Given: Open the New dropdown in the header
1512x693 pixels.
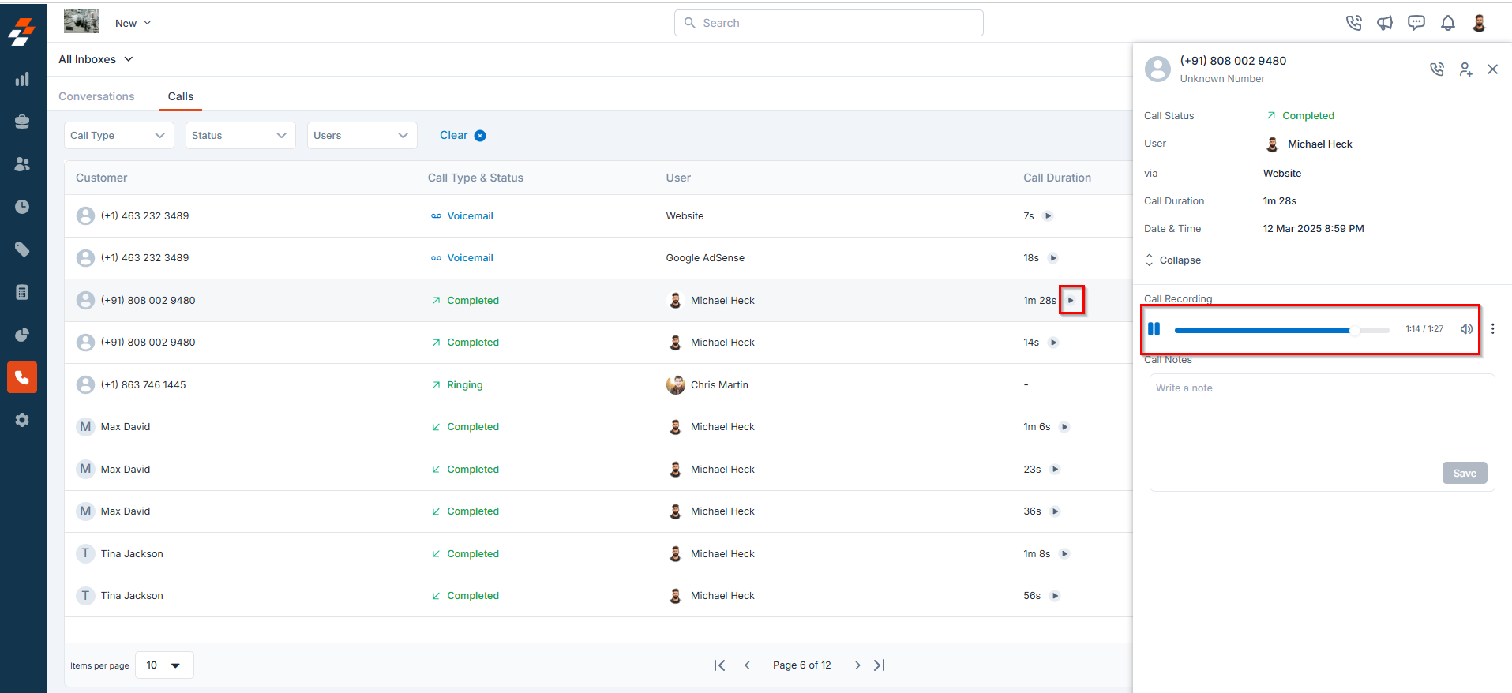Looking at the screenshot, I should click(133, 23).
